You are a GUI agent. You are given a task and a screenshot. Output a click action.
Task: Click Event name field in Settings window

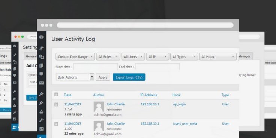33,82
